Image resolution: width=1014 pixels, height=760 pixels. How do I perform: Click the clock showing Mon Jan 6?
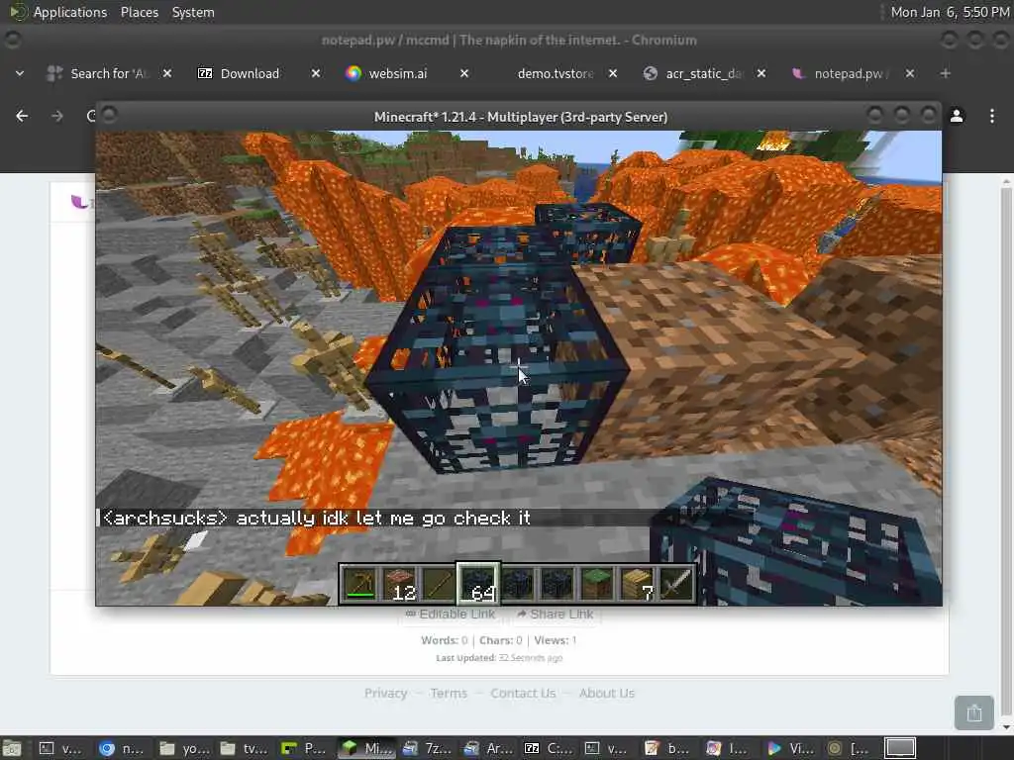950,12
